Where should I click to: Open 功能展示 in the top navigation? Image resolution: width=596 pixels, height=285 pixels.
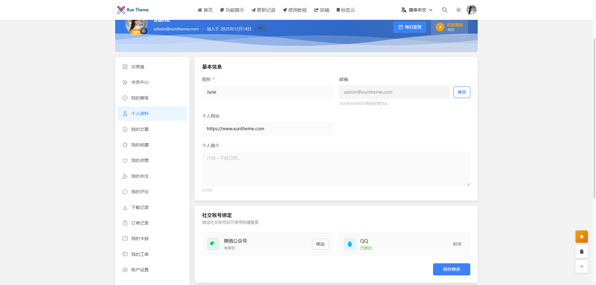232,10
